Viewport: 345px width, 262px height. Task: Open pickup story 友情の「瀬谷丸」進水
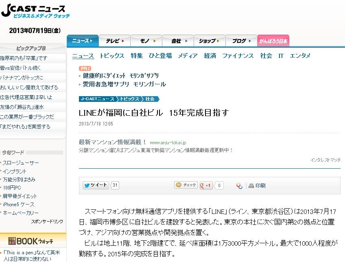tap(22, 107)
